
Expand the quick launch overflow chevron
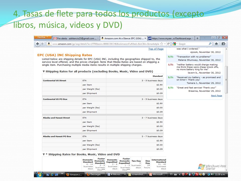click(62, 173)
